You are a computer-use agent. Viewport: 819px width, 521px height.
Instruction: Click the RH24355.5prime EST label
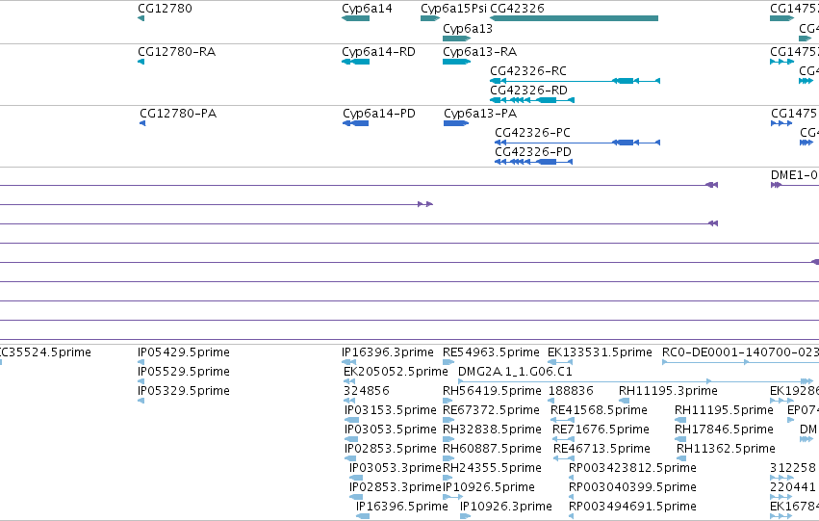[492, 468]
